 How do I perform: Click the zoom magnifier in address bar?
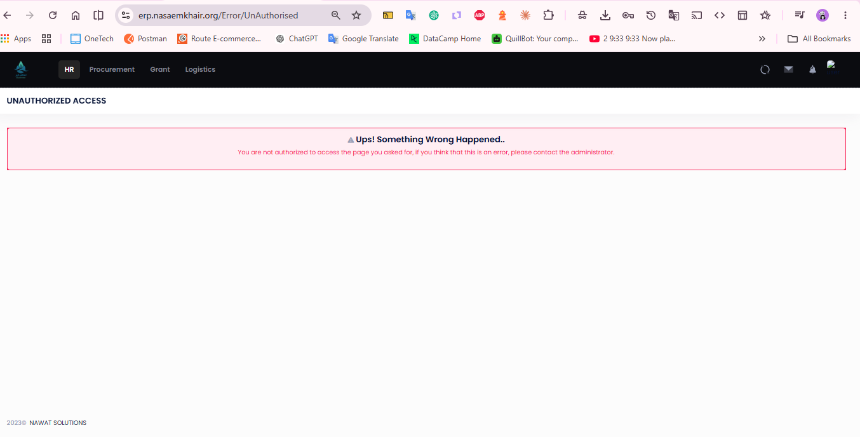click(x=336, y=15)
